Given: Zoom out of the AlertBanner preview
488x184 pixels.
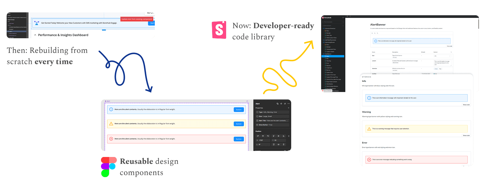Looking at the screenshot, I should pos(375,33).
